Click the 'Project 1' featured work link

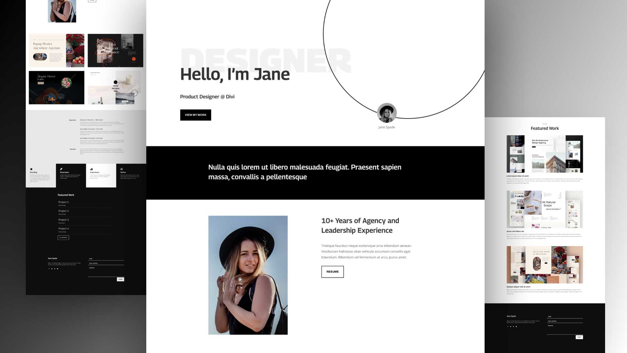(63, 202)
